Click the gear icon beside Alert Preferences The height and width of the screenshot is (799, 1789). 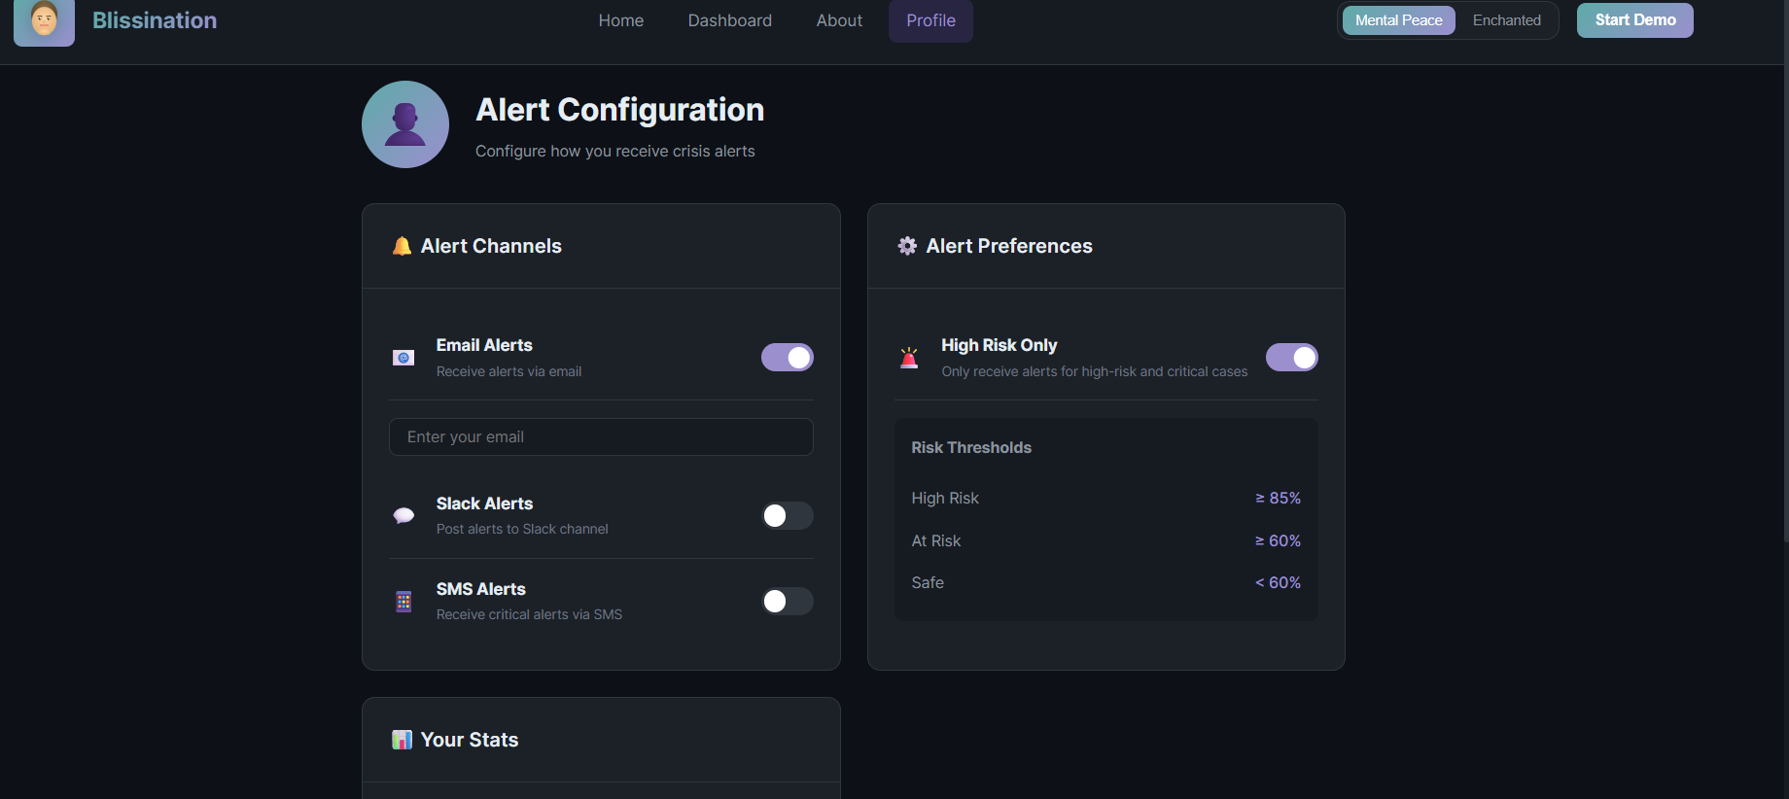(x=907, y=246)
